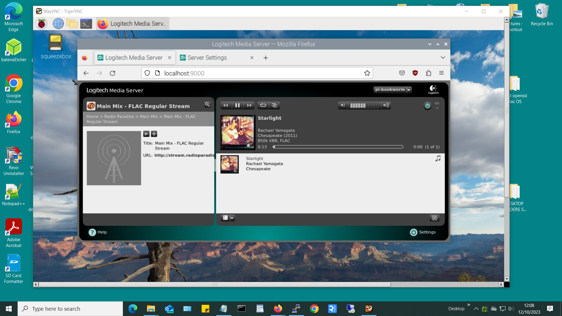Pause the currently playing song
The image size is (562, 316).
click(x=238, y=105)
